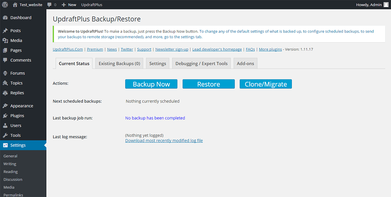Screen dimensions: 391x197
Task: Open the comments bubble icon in admin bar
Action: click(x=49, y=5)
